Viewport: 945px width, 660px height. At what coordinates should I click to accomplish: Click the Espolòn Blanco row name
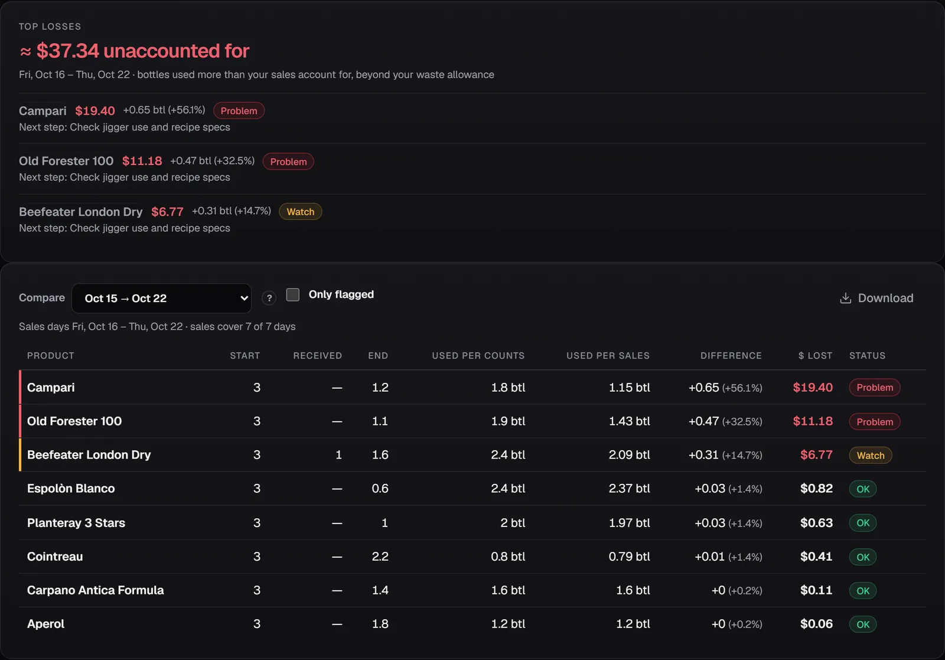(71, 489)
